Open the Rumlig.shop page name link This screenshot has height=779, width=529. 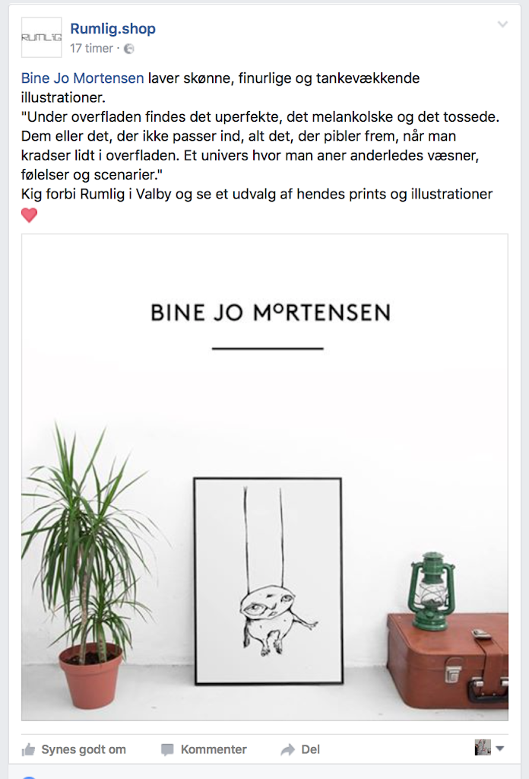coord(112,29)
